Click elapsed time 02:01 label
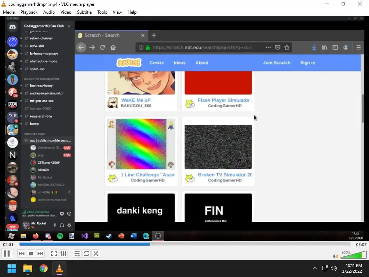The height and width of the screenshot is (277, 369). [x=8, y=245]
